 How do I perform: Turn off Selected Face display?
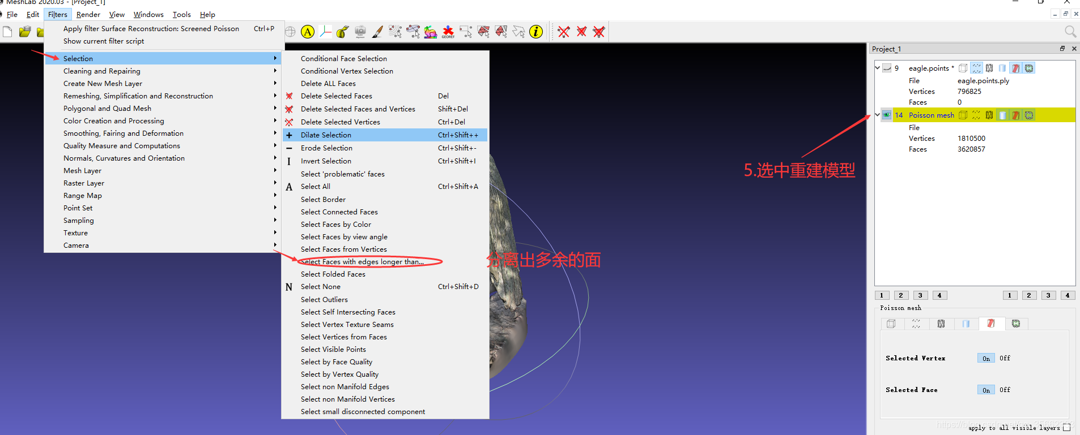click(1005, 390)
